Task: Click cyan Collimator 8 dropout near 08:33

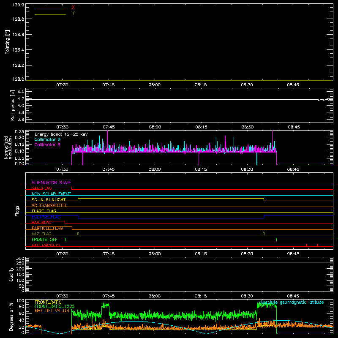Action: (257, 158)
